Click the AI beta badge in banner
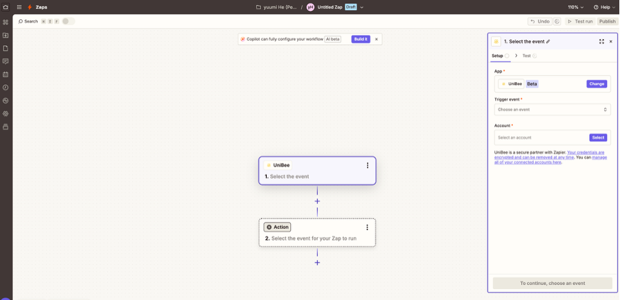 [333, 39]
